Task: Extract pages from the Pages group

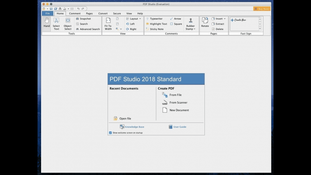Action: (x=218, y=24)
